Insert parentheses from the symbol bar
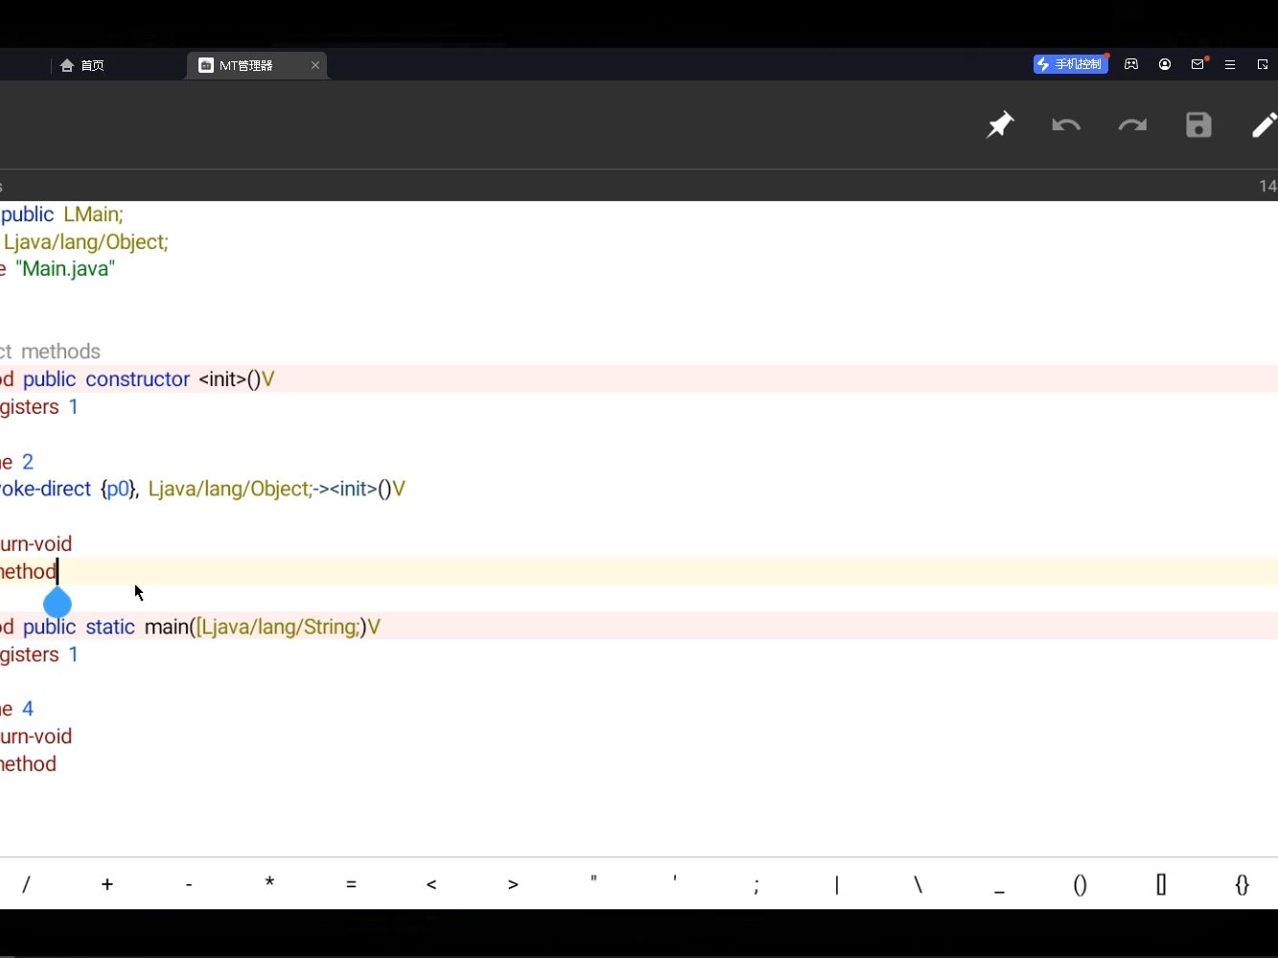1278x958 pixels. tap(1080, 884)
